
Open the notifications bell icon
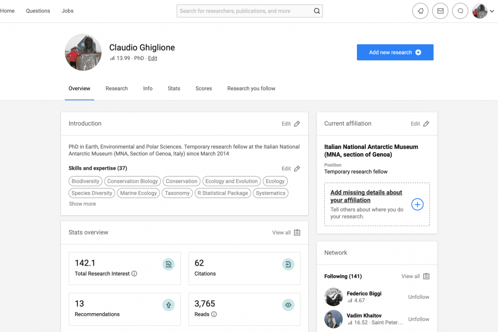[420, 11]
